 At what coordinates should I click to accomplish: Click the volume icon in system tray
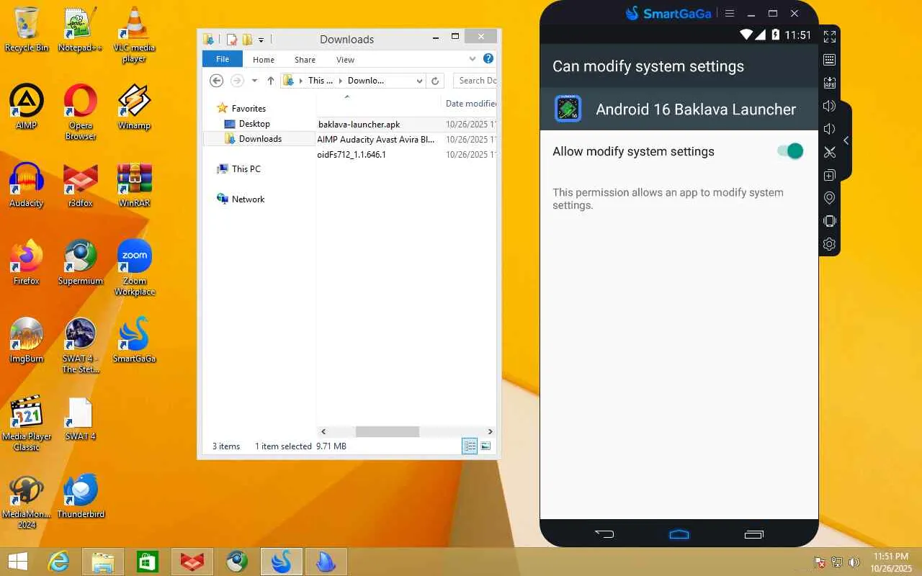[x=854, y=562]
